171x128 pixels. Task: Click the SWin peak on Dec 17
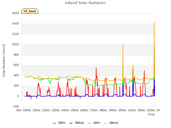pos(96,68)
